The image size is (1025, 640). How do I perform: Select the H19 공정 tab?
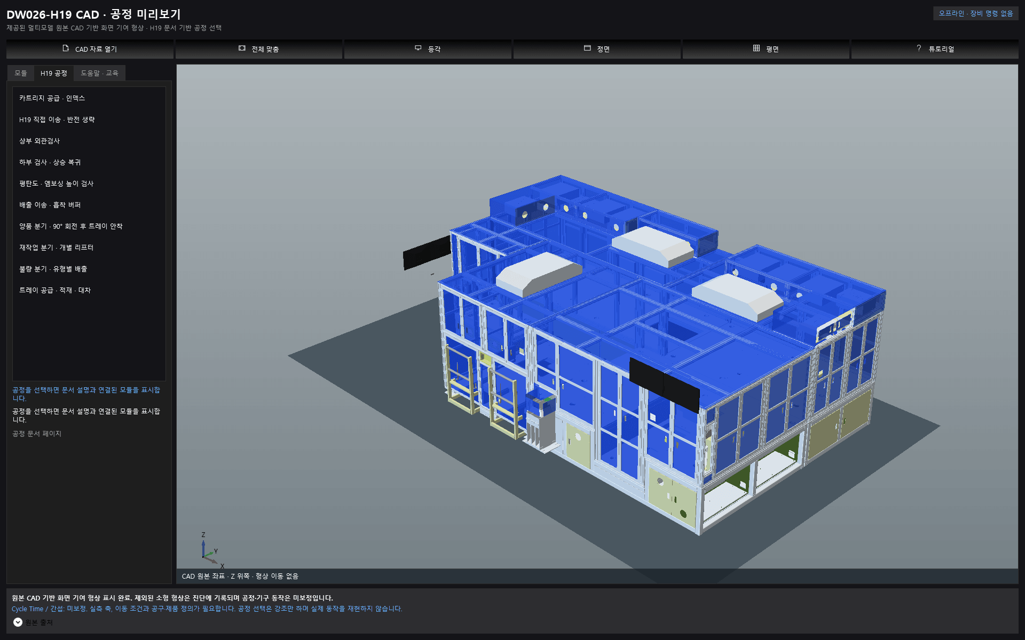pos(54,73)
